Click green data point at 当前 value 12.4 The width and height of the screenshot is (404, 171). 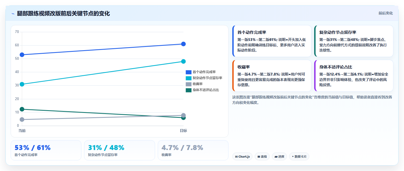[x=22, y=109]
